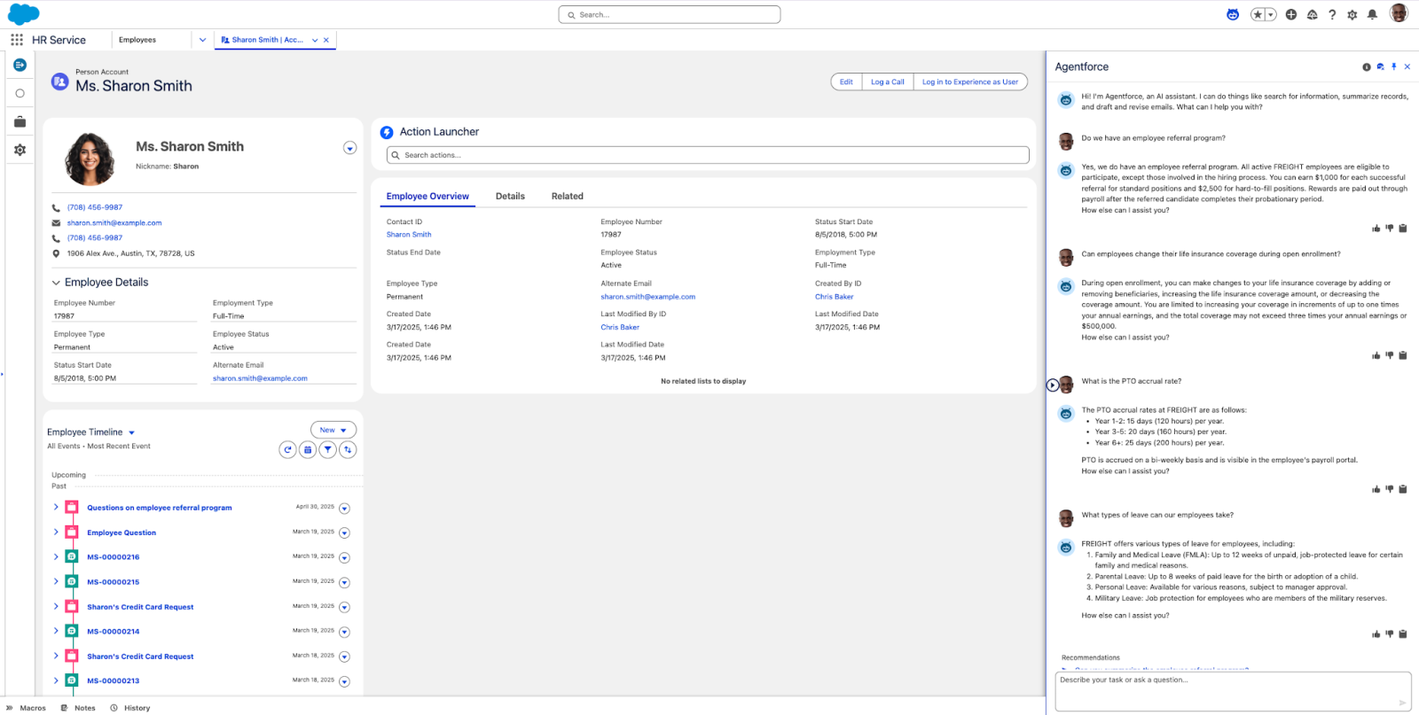
Task: Open the Macros utility bar item
Action: pos(26,708)
